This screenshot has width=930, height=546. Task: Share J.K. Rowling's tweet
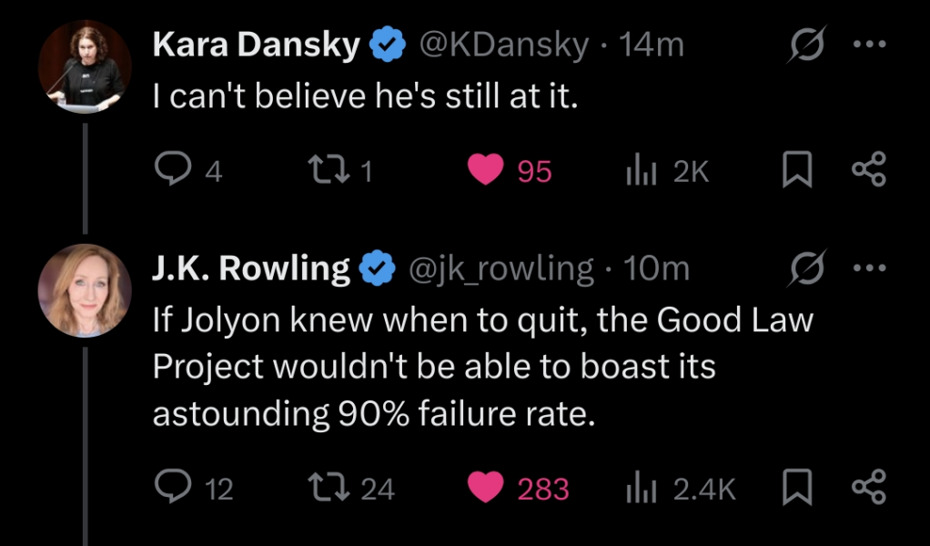pos(868,489)
